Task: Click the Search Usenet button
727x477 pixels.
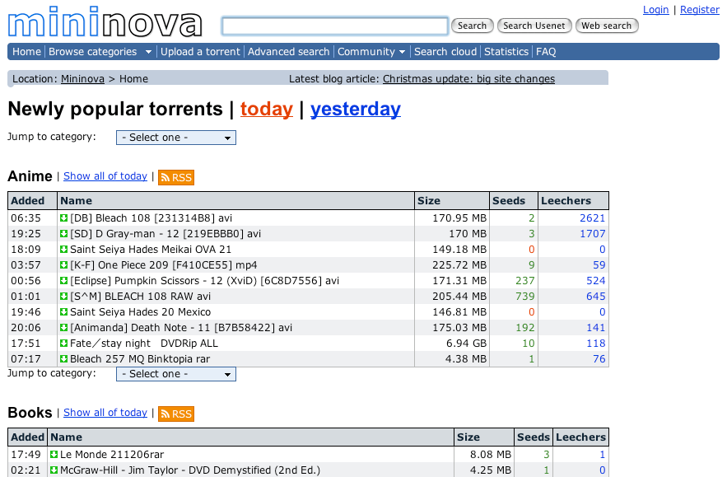Action: 534,26
